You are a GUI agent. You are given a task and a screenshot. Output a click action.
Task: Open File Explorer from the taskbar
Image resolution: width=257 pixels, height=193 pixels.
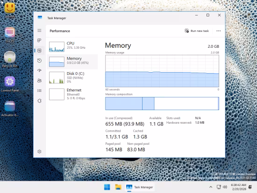tap(118, 187)
